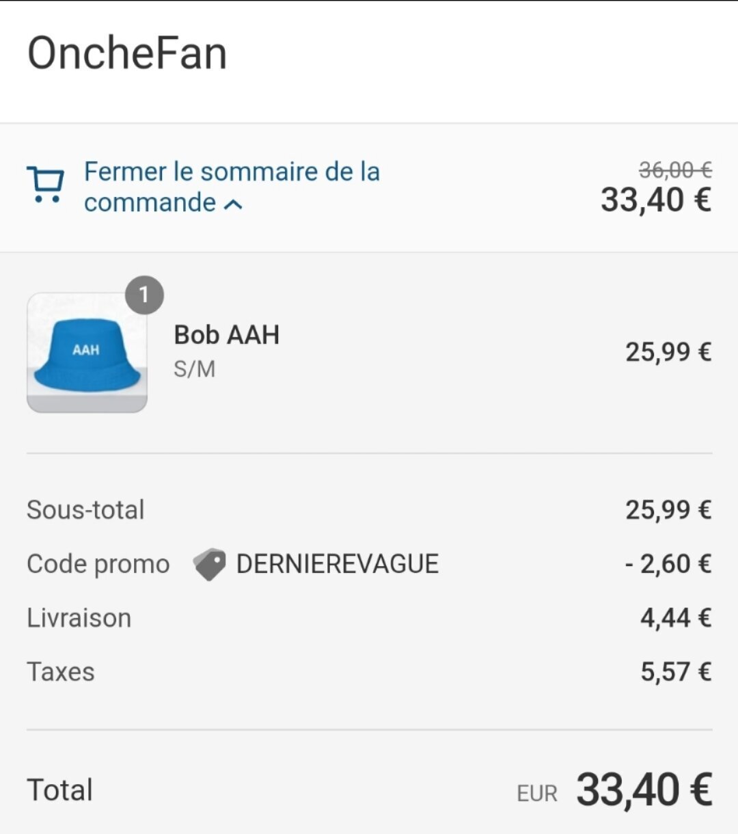The width and height of the screenshot is (738, 834).
Task: Click the DERNIEREVAGUE promo code text
Action: point(338,565)
